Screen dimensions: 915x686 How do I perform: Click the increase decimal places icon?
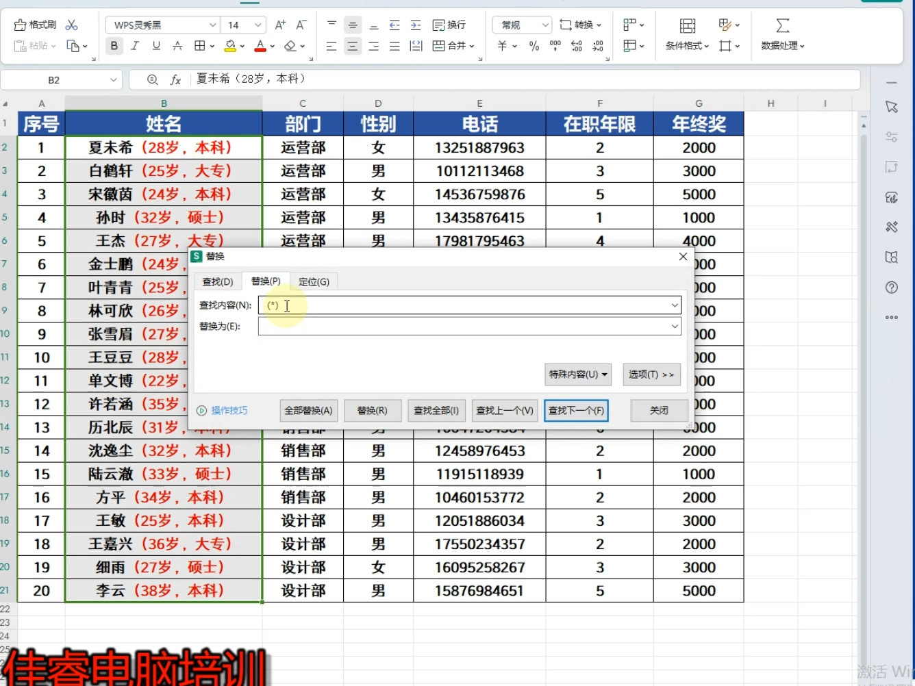tap(577, 46)
